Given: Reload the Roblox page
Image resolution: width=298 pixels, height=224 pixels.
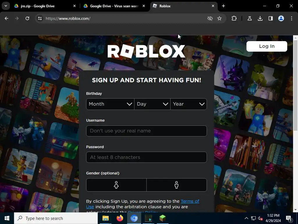Looking at the screenshot, I should (x=27, y=18).
